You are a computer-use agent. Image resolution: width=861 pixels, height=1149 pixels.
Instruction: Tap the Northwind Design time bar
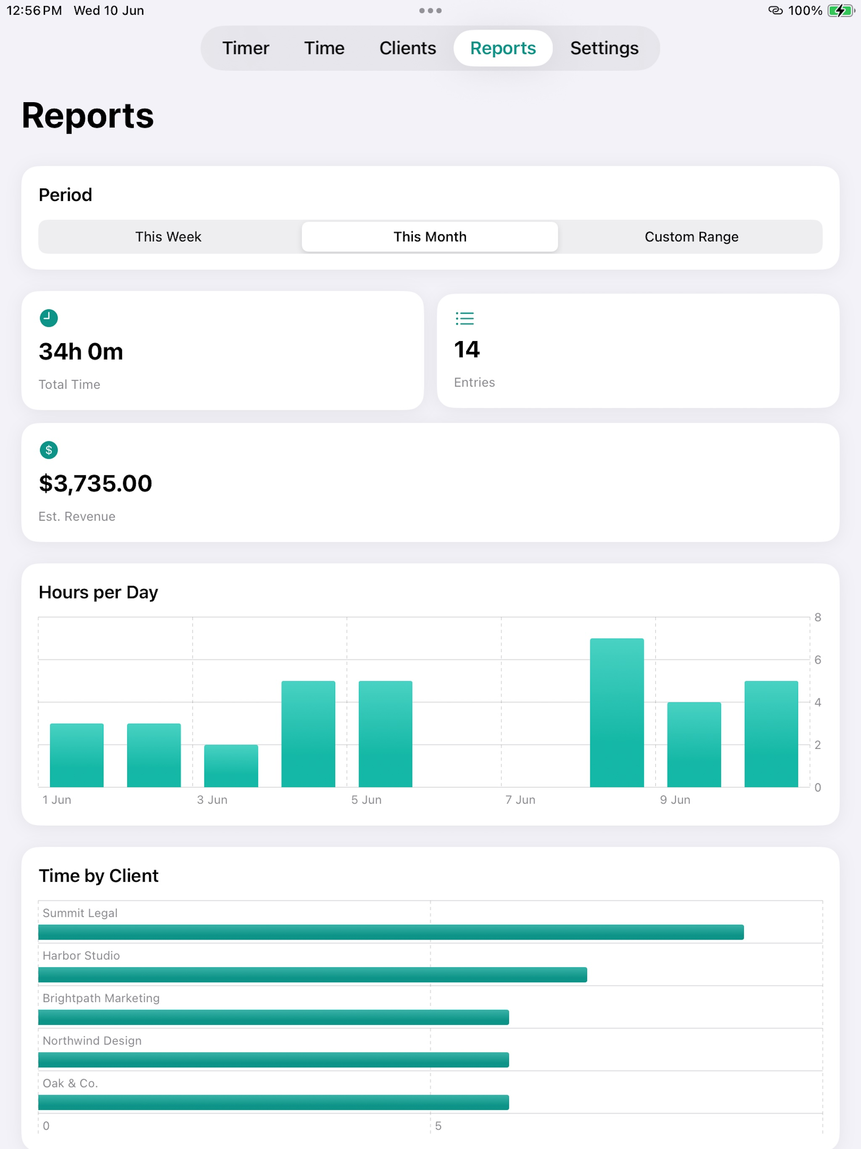point(274,1060)
